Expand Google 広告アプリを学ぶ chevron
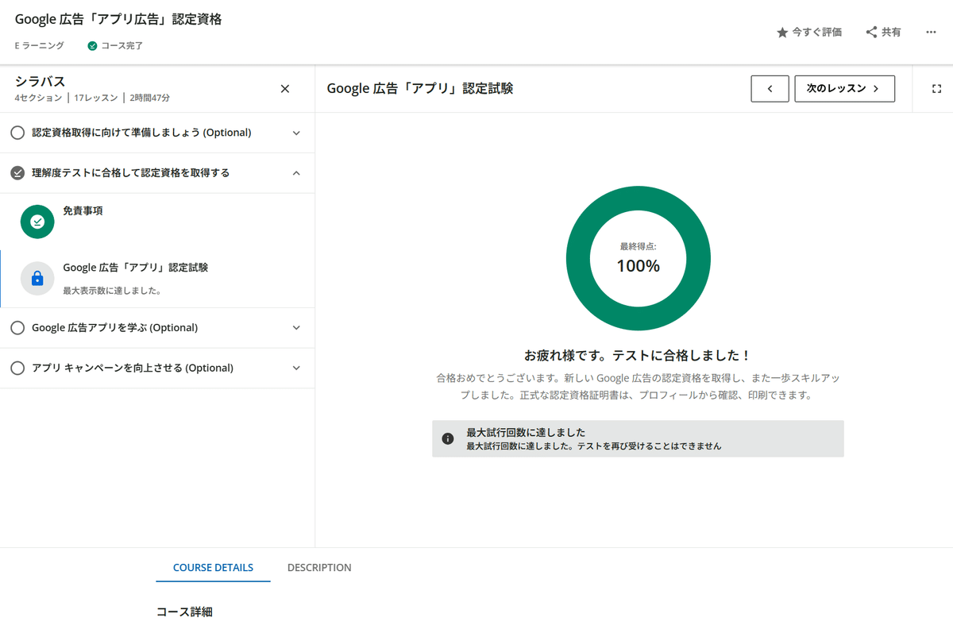The image size is (953, 629). coord(296,327)
